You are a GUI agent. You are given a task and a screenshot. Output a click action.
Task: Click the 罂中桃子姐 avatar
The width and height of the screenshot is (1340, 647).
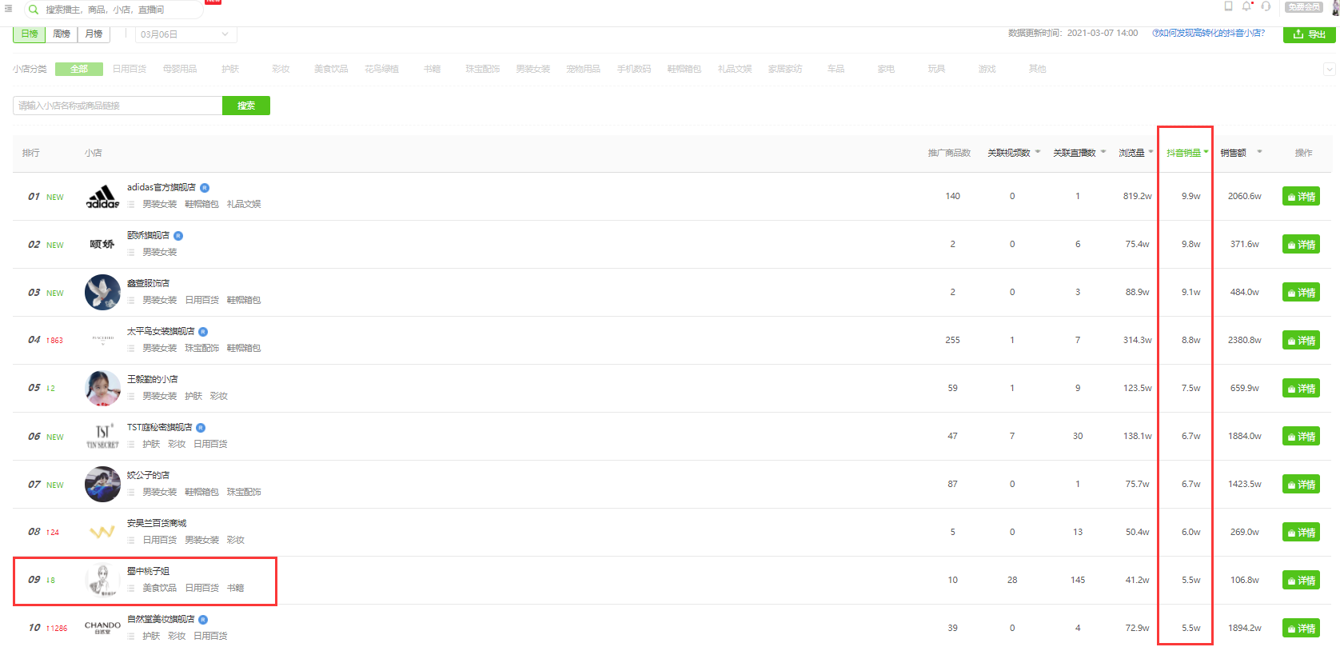tap(102, 581)
